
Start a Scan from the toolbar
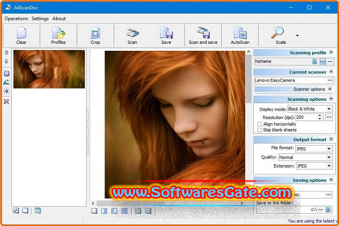[x=132, y=36]
